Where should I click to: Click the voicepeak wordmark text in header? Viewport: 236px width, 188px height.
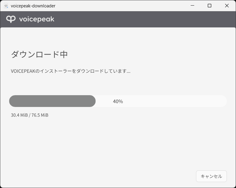[x=36, y=19]
